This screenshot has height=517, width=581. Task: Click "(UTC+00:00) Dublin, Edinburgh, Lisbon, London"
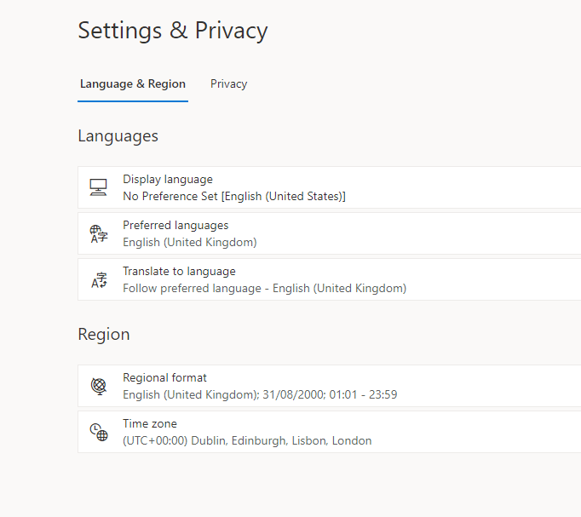247,440
